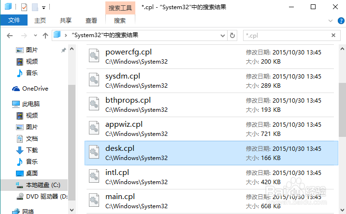Open the Explorer window system icon in title bar
This screenshot has height=214, width=346.
8,7
